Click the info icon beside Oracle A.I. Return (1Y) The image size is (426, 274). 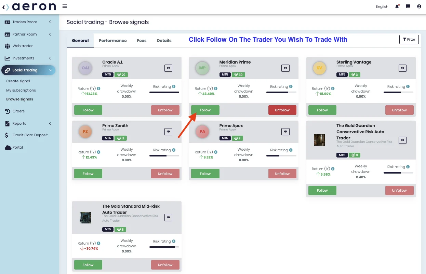pos(98,88)
